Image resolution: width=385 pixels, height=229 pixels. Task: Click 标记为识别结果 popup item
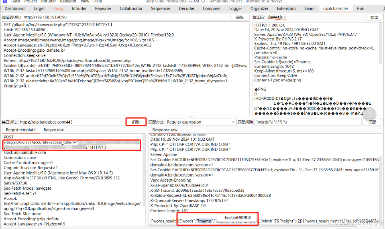click(x=238, y=217)
